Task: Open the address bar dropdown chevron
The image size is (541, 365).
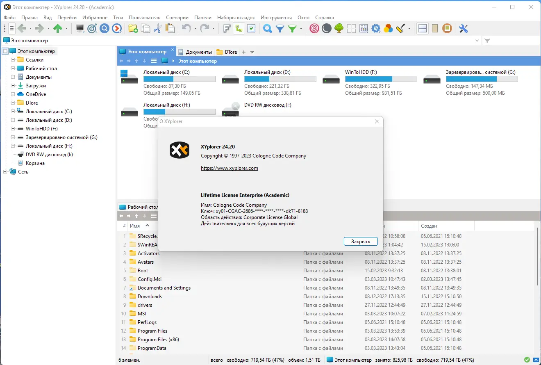Action: pyautogui.click(x=477, y=41)
